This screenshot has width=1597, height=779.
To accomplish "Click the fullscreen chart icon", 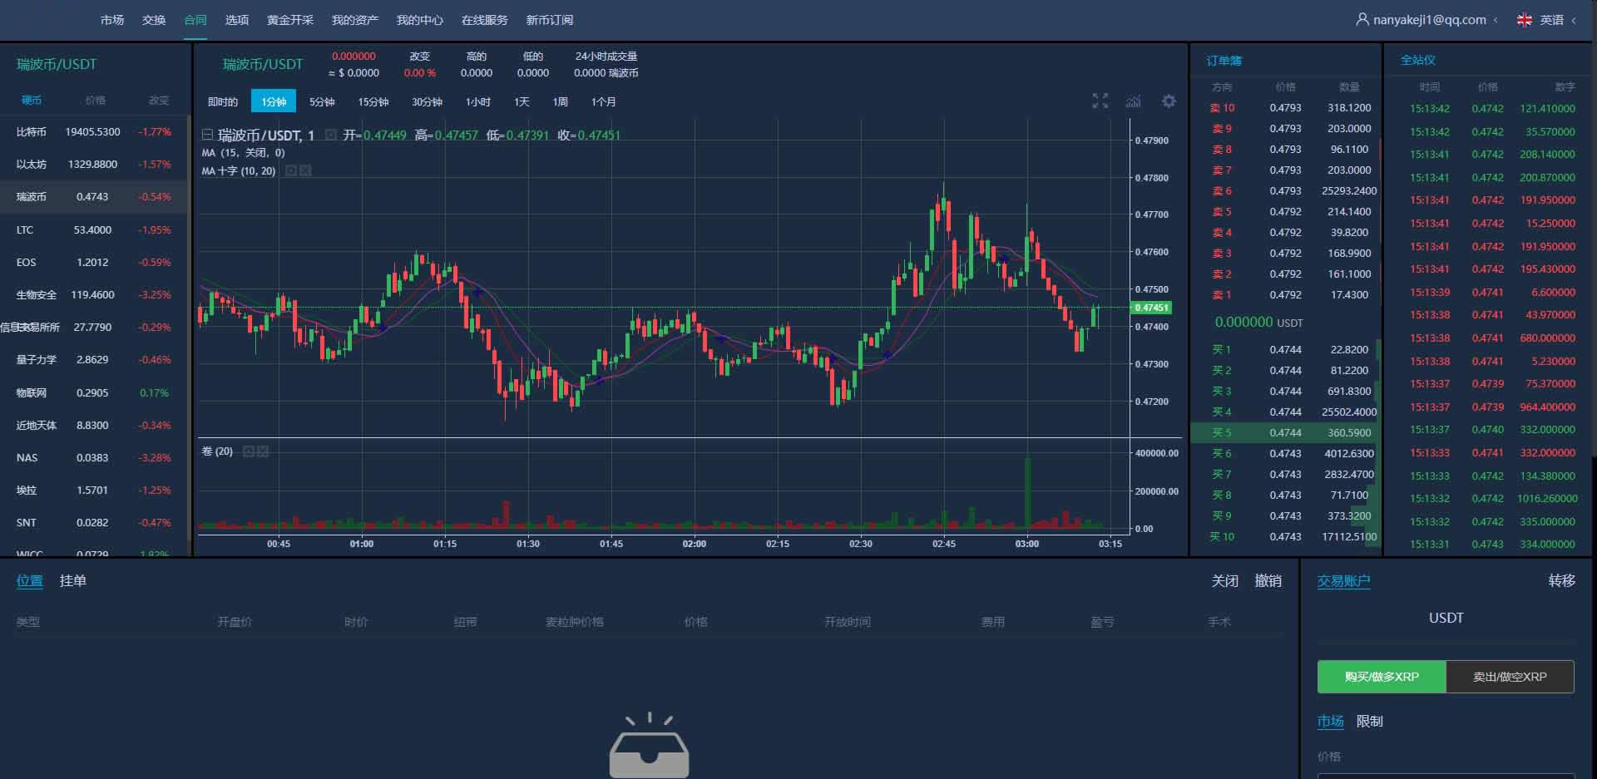I will tap(1100, 101).
